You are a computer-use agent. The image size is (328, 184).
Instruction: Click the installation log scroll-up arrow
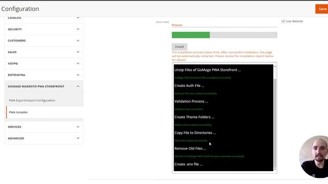[x=275, y=66]
